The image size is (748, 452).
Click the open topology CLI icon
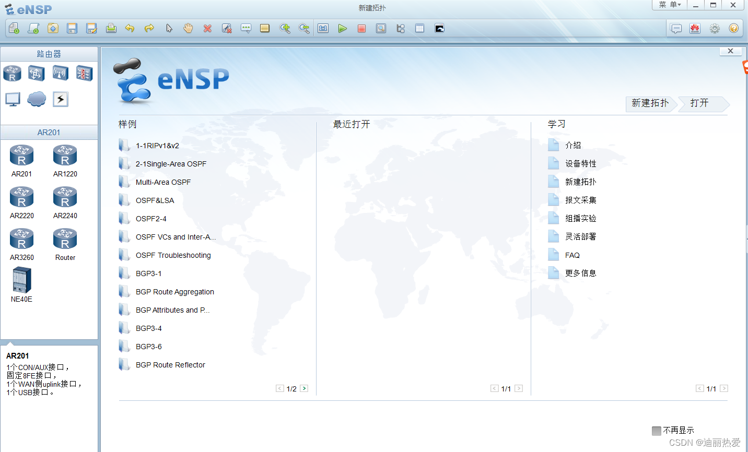pos(439,28)
